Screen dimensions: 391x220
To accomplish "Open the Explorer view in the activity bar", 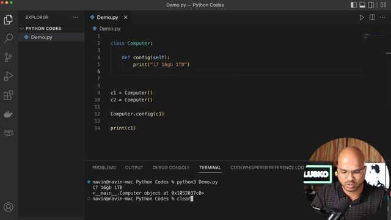I will click(x=8, y=20).
